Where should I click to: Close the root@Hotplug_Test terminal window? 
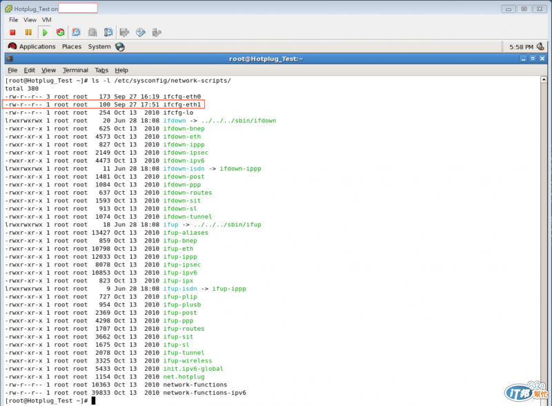click(x=542, y=59)
